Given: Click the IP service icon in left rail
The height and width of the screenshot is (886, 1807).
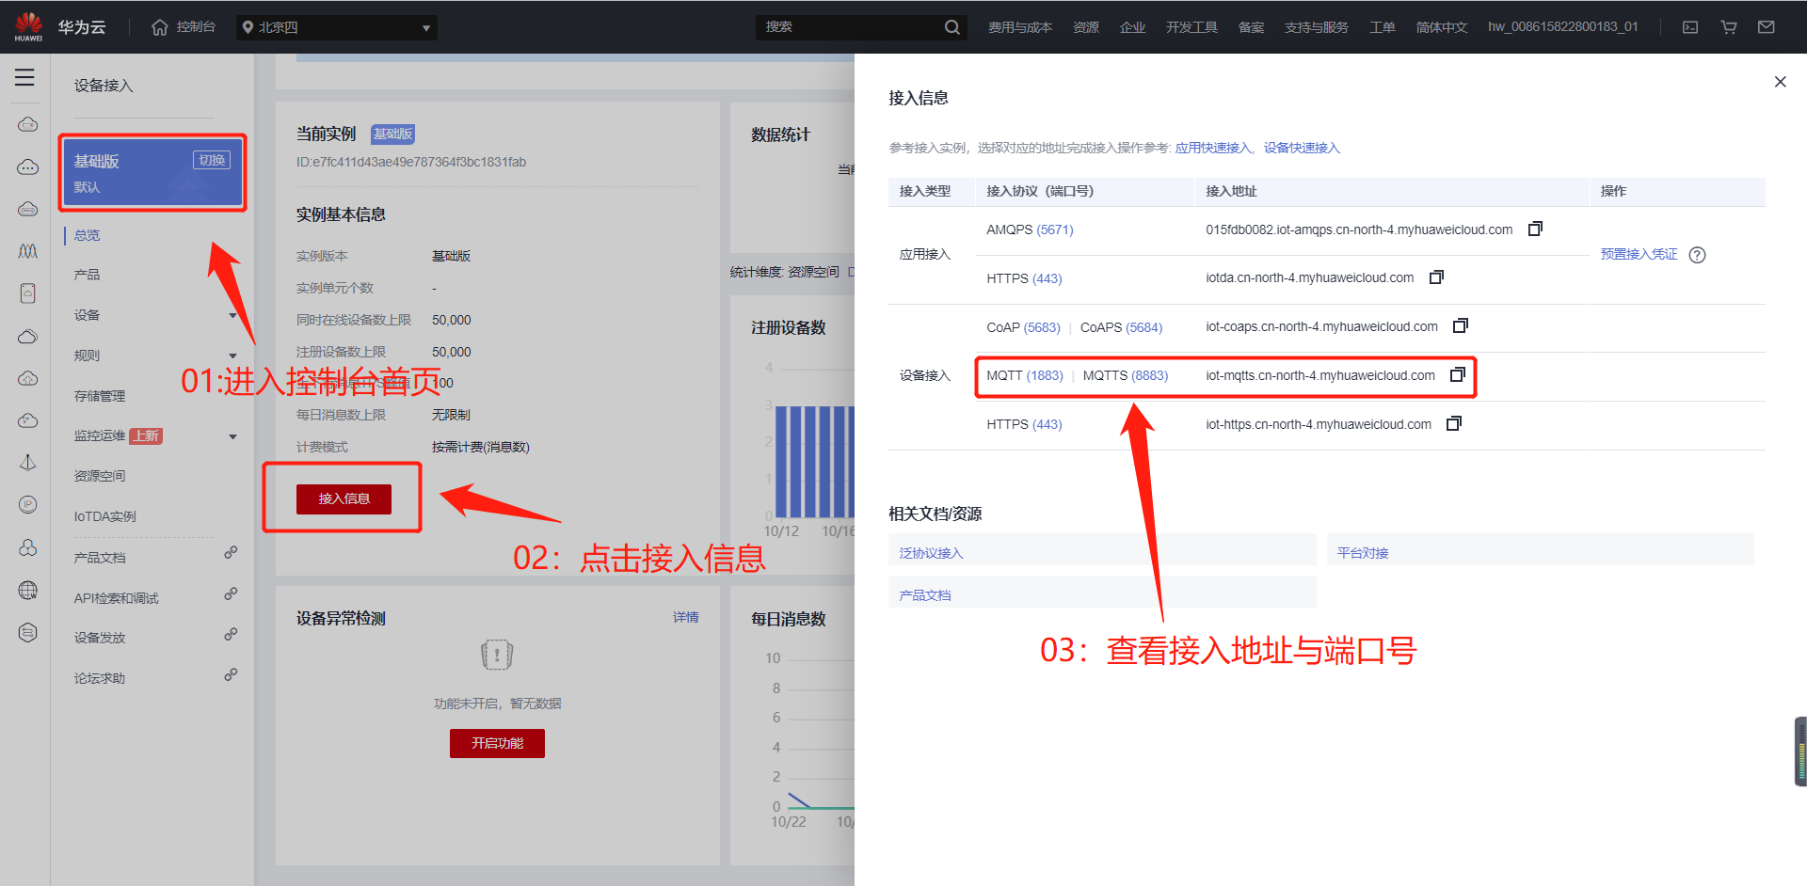Looking at the screenshot, I should (28, 505).
